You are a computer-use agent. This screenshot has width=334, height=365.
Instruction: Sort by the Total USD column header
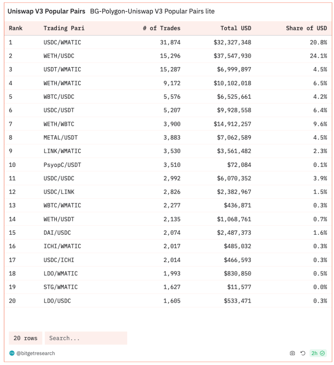pyautogui.click(x=236, y=28)
